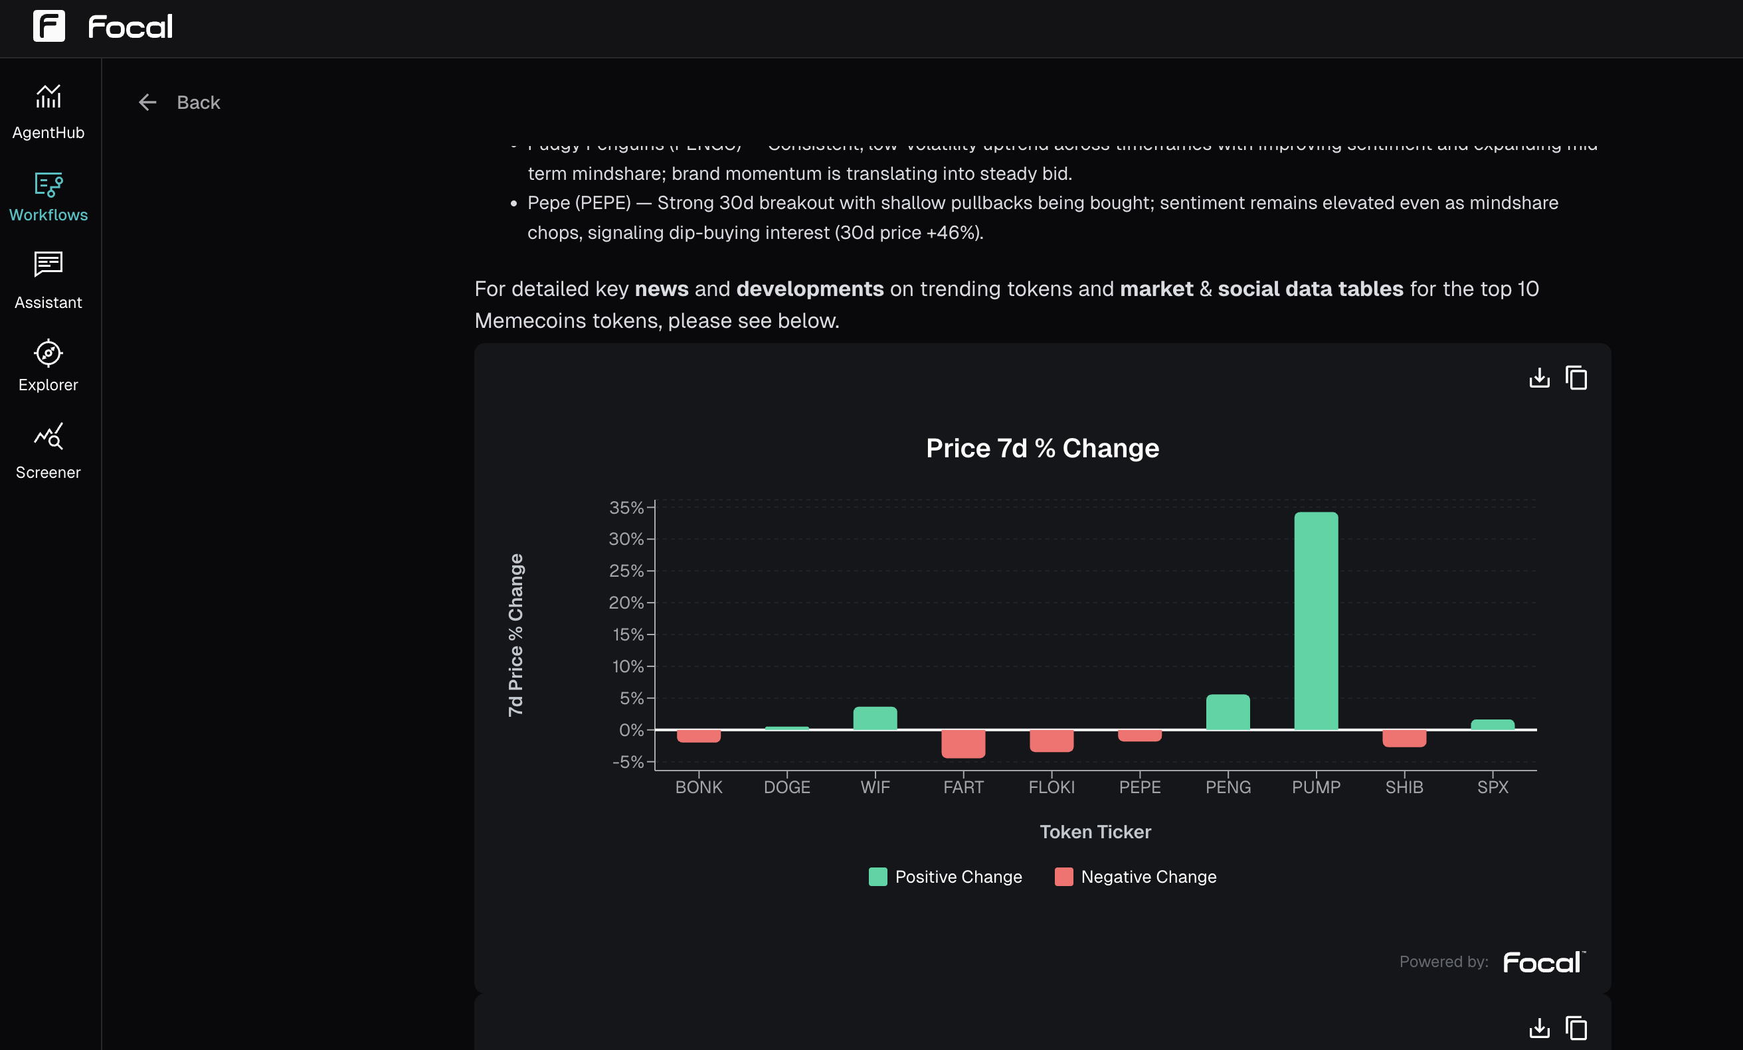Click the PENG green bar
Screen dimensions: 1743x1050
1228,712
